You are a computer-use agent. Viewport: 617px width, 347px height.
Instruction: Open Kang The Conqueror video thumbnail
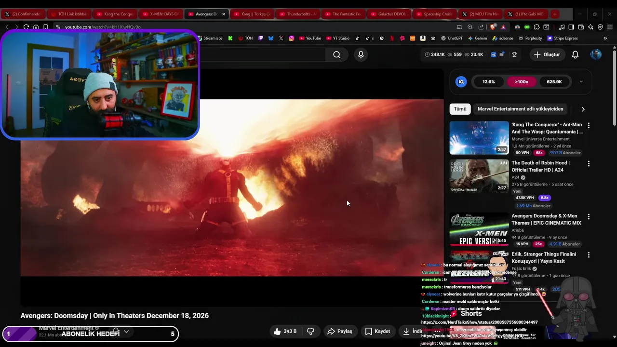coord(479,138)
